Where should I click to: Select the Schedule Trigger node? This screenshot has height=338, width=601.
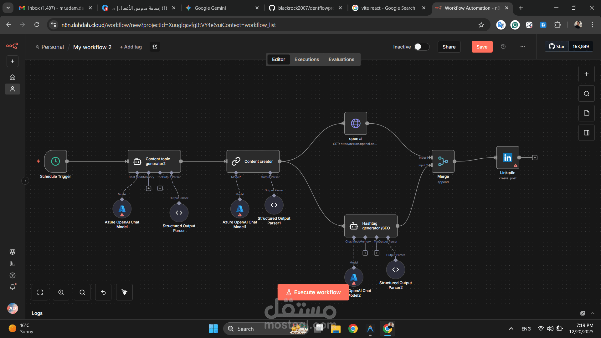click(55, 161)
